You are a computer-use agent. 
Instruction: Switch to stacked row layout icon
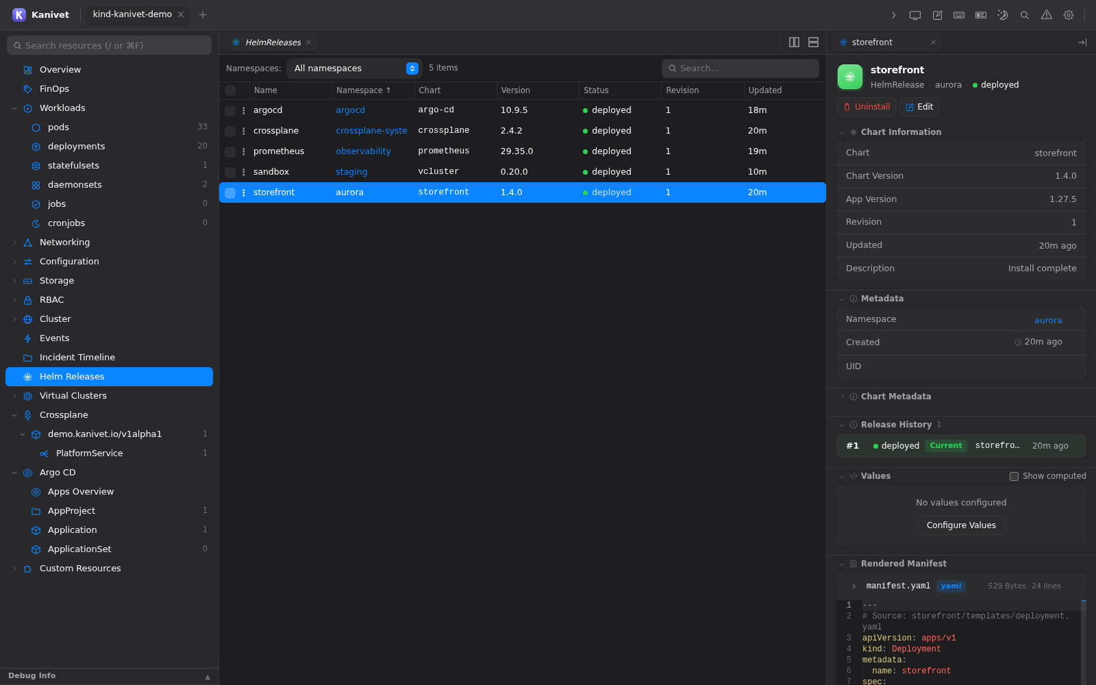814,42
